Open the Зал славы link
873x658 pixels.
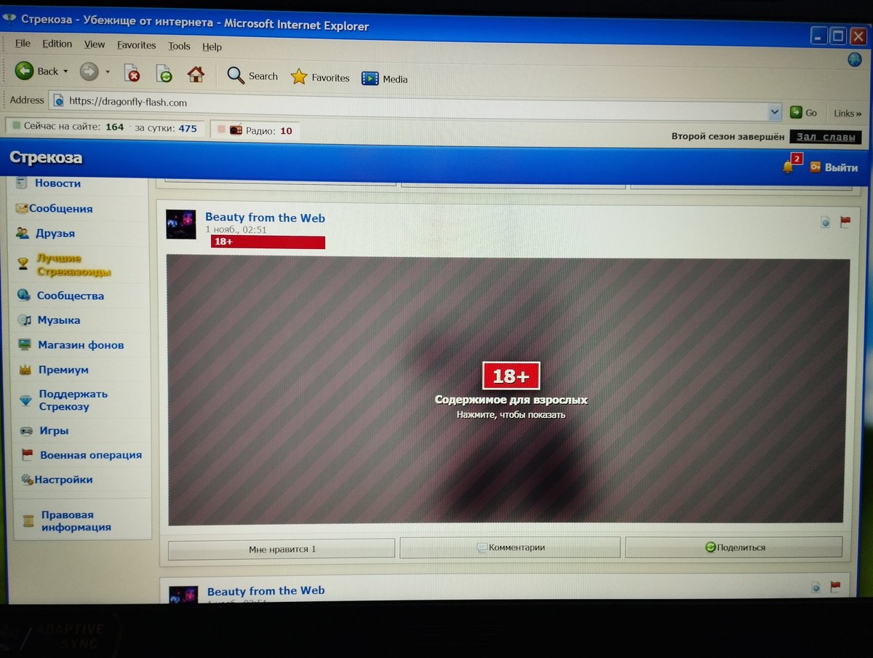(827, 137)
